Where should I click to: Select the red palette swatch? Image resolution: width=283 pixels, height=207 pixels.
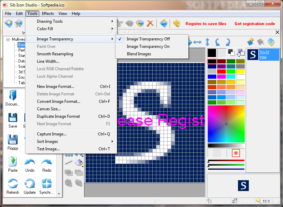[x=221, y=72]
